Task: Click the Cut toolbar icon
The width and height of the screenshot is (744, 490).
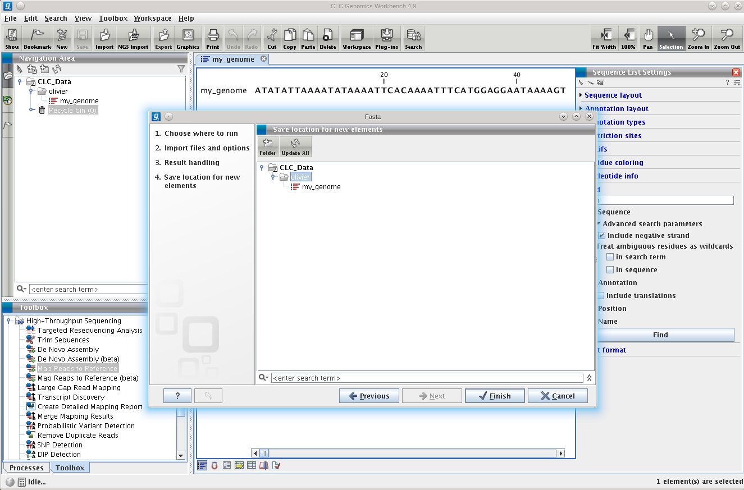Action: [x=272, y=39]
